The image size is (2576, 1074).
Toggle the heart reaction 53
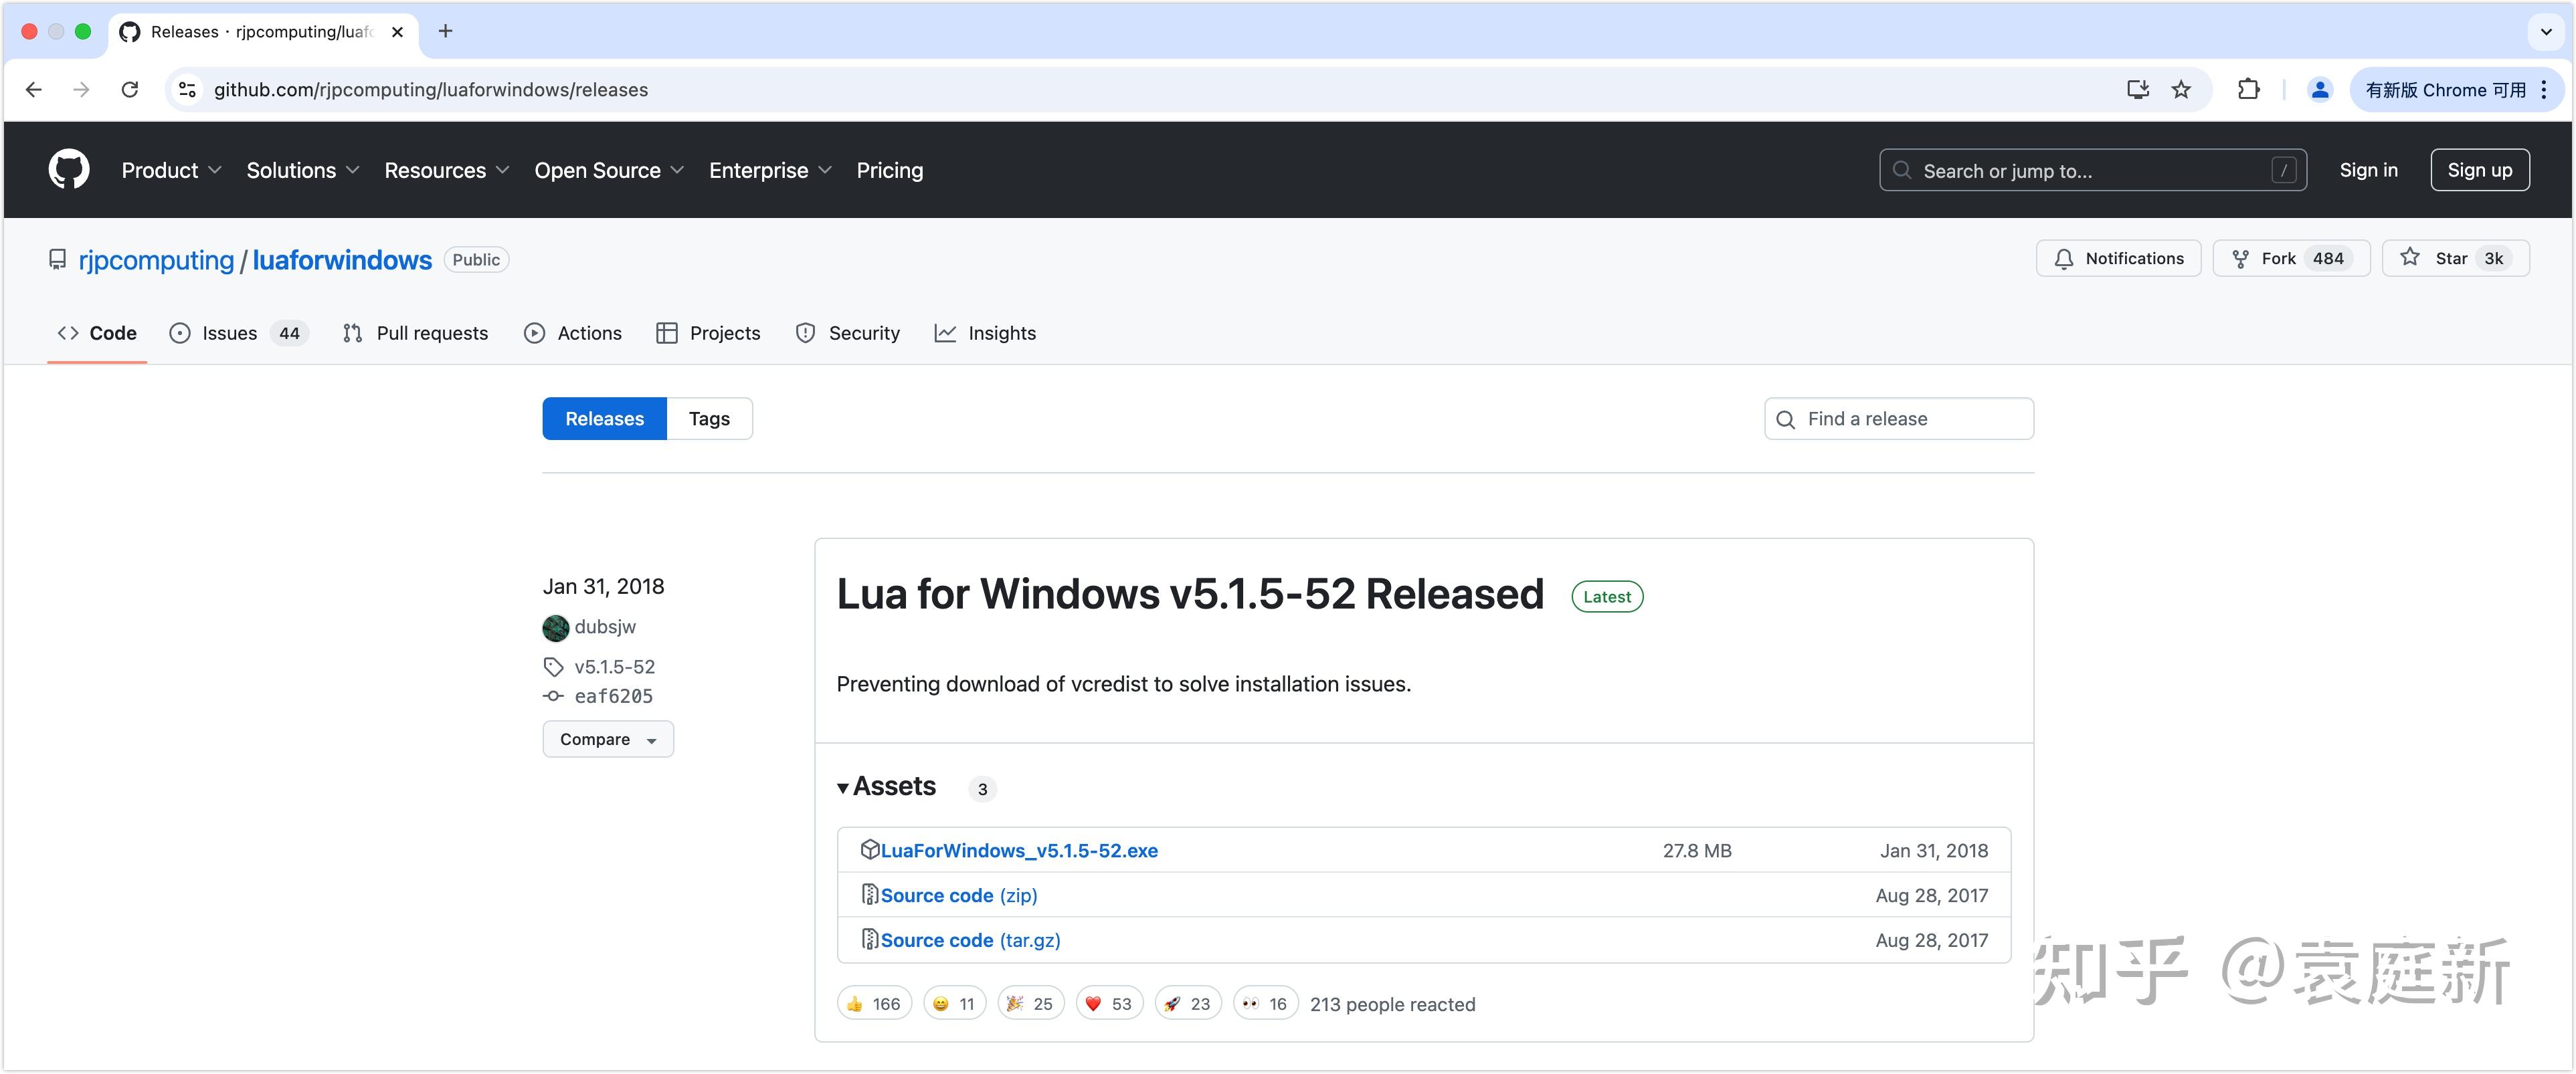(x=1108, y=1003)
